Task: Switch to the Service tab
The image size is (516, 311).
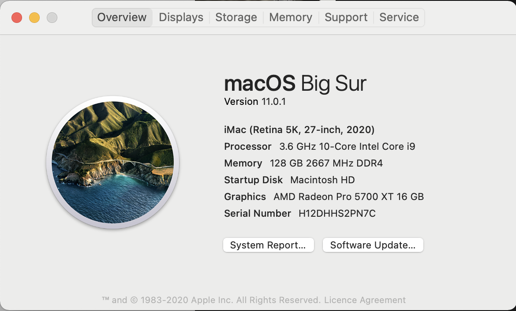Action: tap(399, 17)
